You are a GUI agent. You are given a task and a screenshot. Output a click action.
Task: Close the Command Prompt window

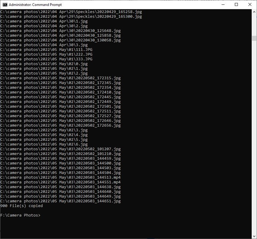point(250,5)
